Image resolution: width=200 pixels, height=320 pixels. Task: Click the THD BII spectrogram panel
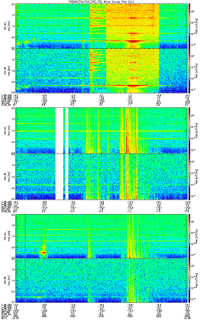(102, 177)
